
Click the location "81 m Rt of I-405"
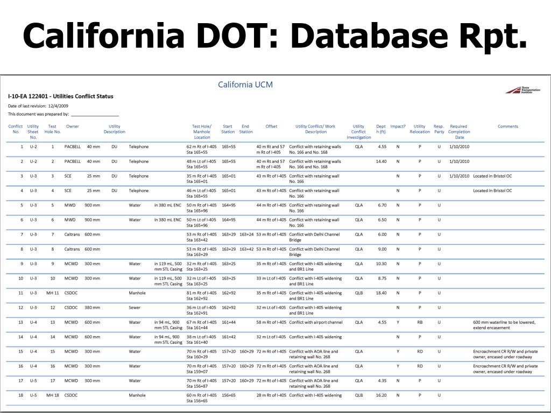point(201,293)
